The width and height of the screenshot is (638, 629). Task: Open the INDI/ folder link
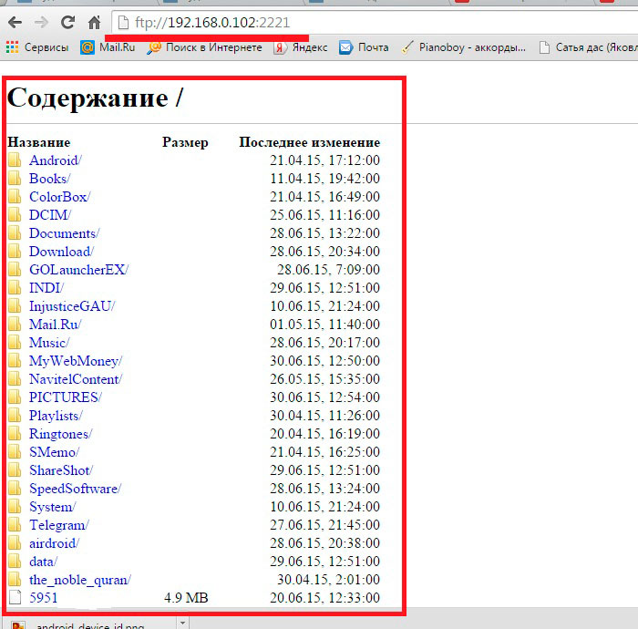[x=46, y=288]
